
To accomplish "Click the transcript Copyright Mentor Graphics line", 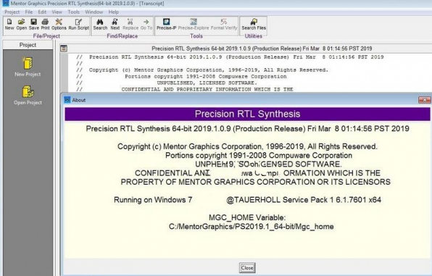I will tap(209, 70).
